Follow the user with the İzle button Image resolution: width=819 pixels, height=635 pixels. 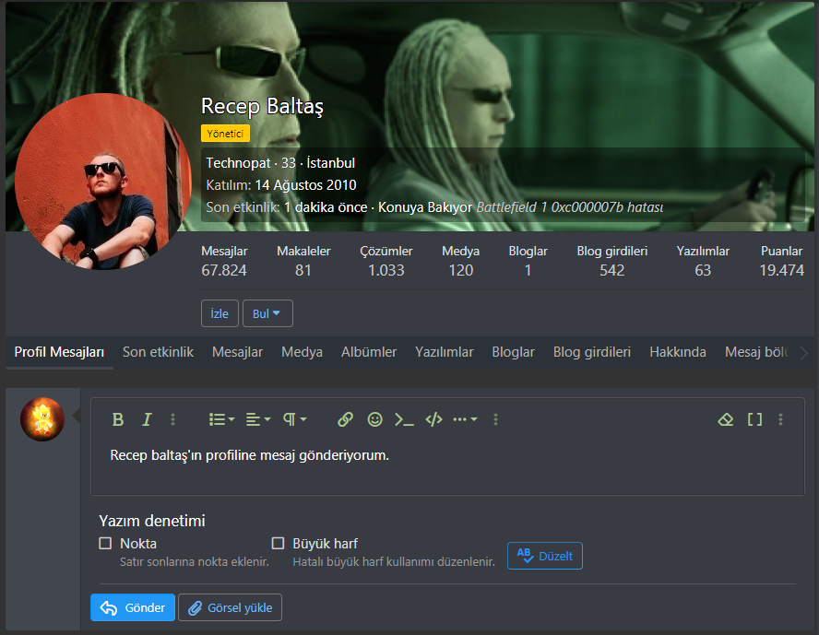[220, 313]
